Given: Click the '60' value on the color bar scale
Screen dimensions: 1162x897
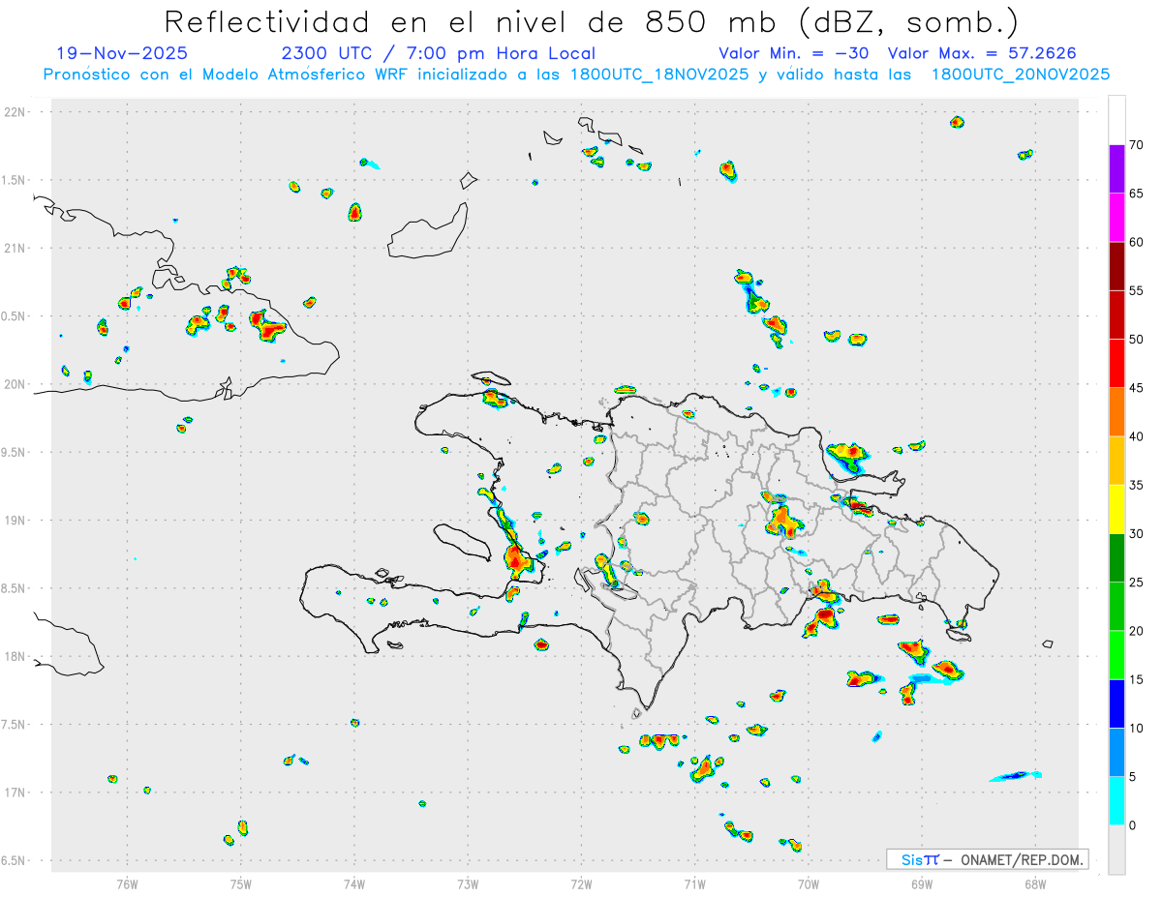Looking at the screenshot, I should (1137, 242).
